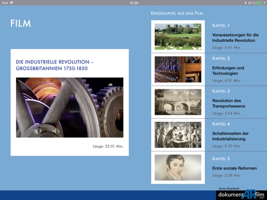Tap the battery status icon
The width and height of the screenshot is (267, 200).
[260, 3]
